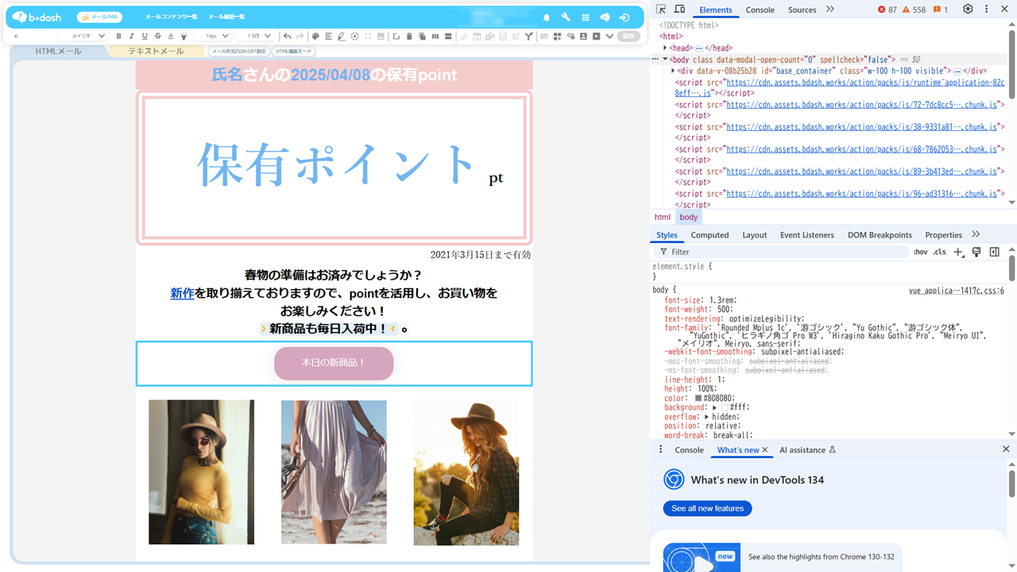The width and height of the screenshot is (1017, 572).
Task: Go back with the left arrow in editor toolbar
Action: (16, 36)
